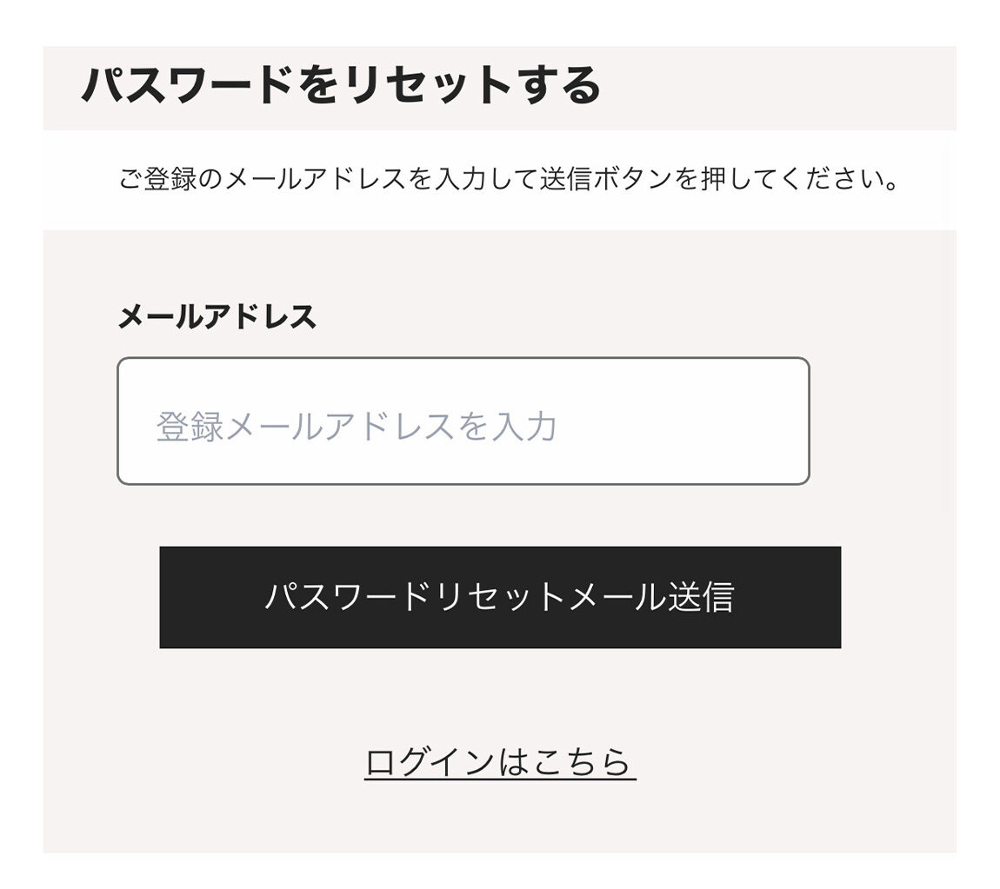Submit the reset form with the dark button
This screenshot has height=889, width=1000.
tap(500, 597)
